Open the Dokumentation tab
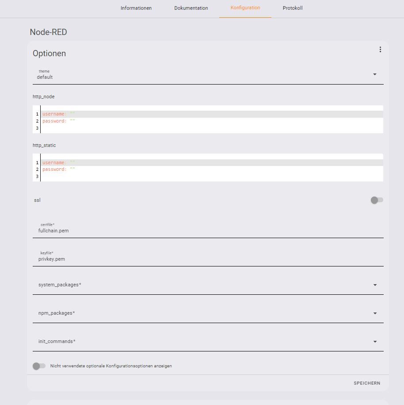This screenshot has width=404, height=405. coord(191,8)
